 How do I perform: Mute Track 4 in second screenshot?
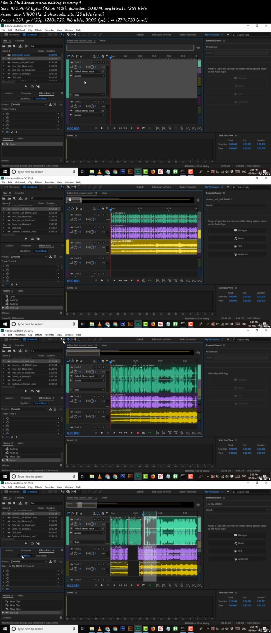(x=94, y=258)
